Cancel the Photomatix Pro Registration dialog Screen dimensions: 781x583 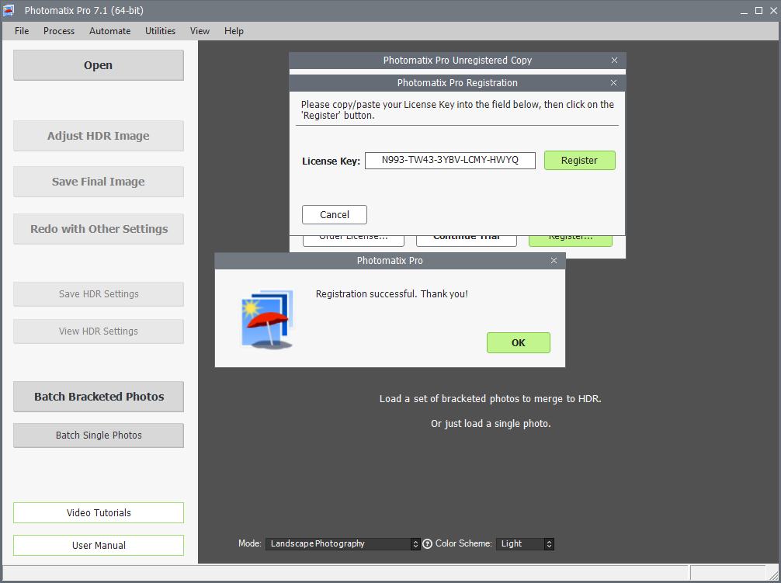(335, 214)
